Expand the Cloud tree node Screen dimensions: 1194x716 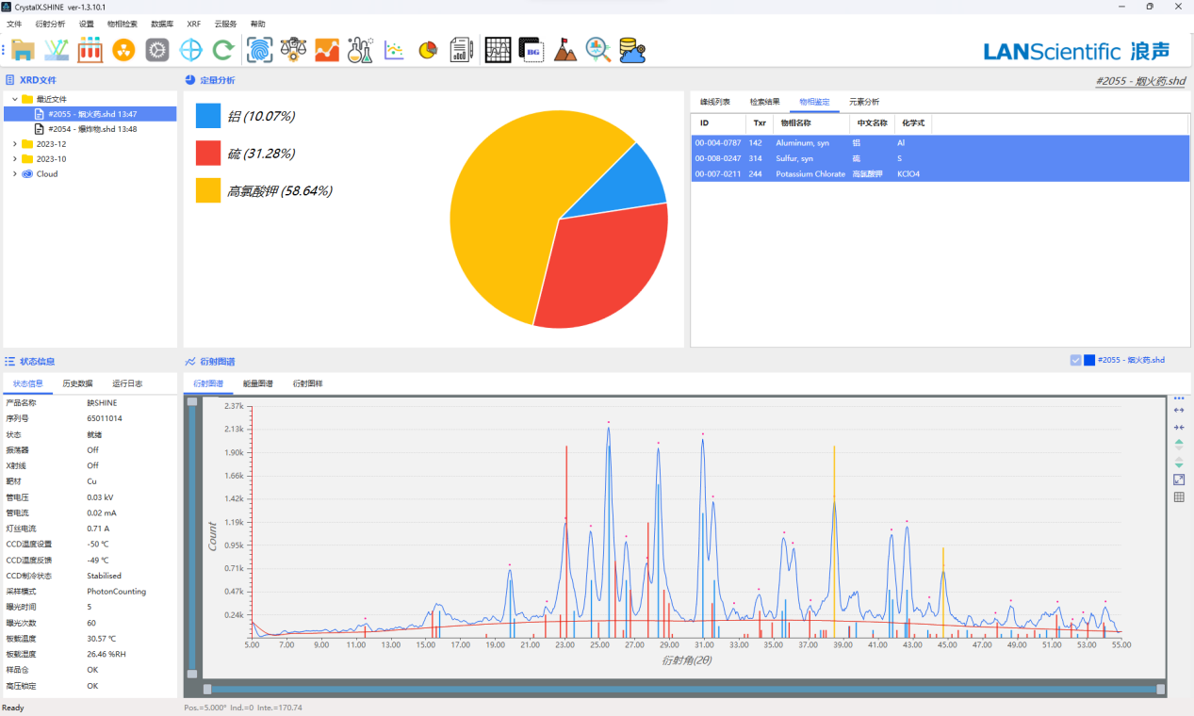tap(14, 174)
